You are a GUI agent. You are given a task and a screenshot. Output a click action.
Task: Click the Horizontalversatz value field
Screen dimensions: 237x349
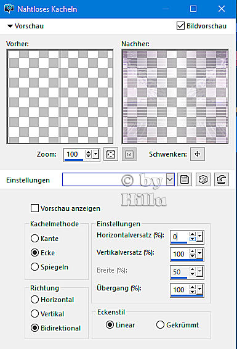pos(180,236)
